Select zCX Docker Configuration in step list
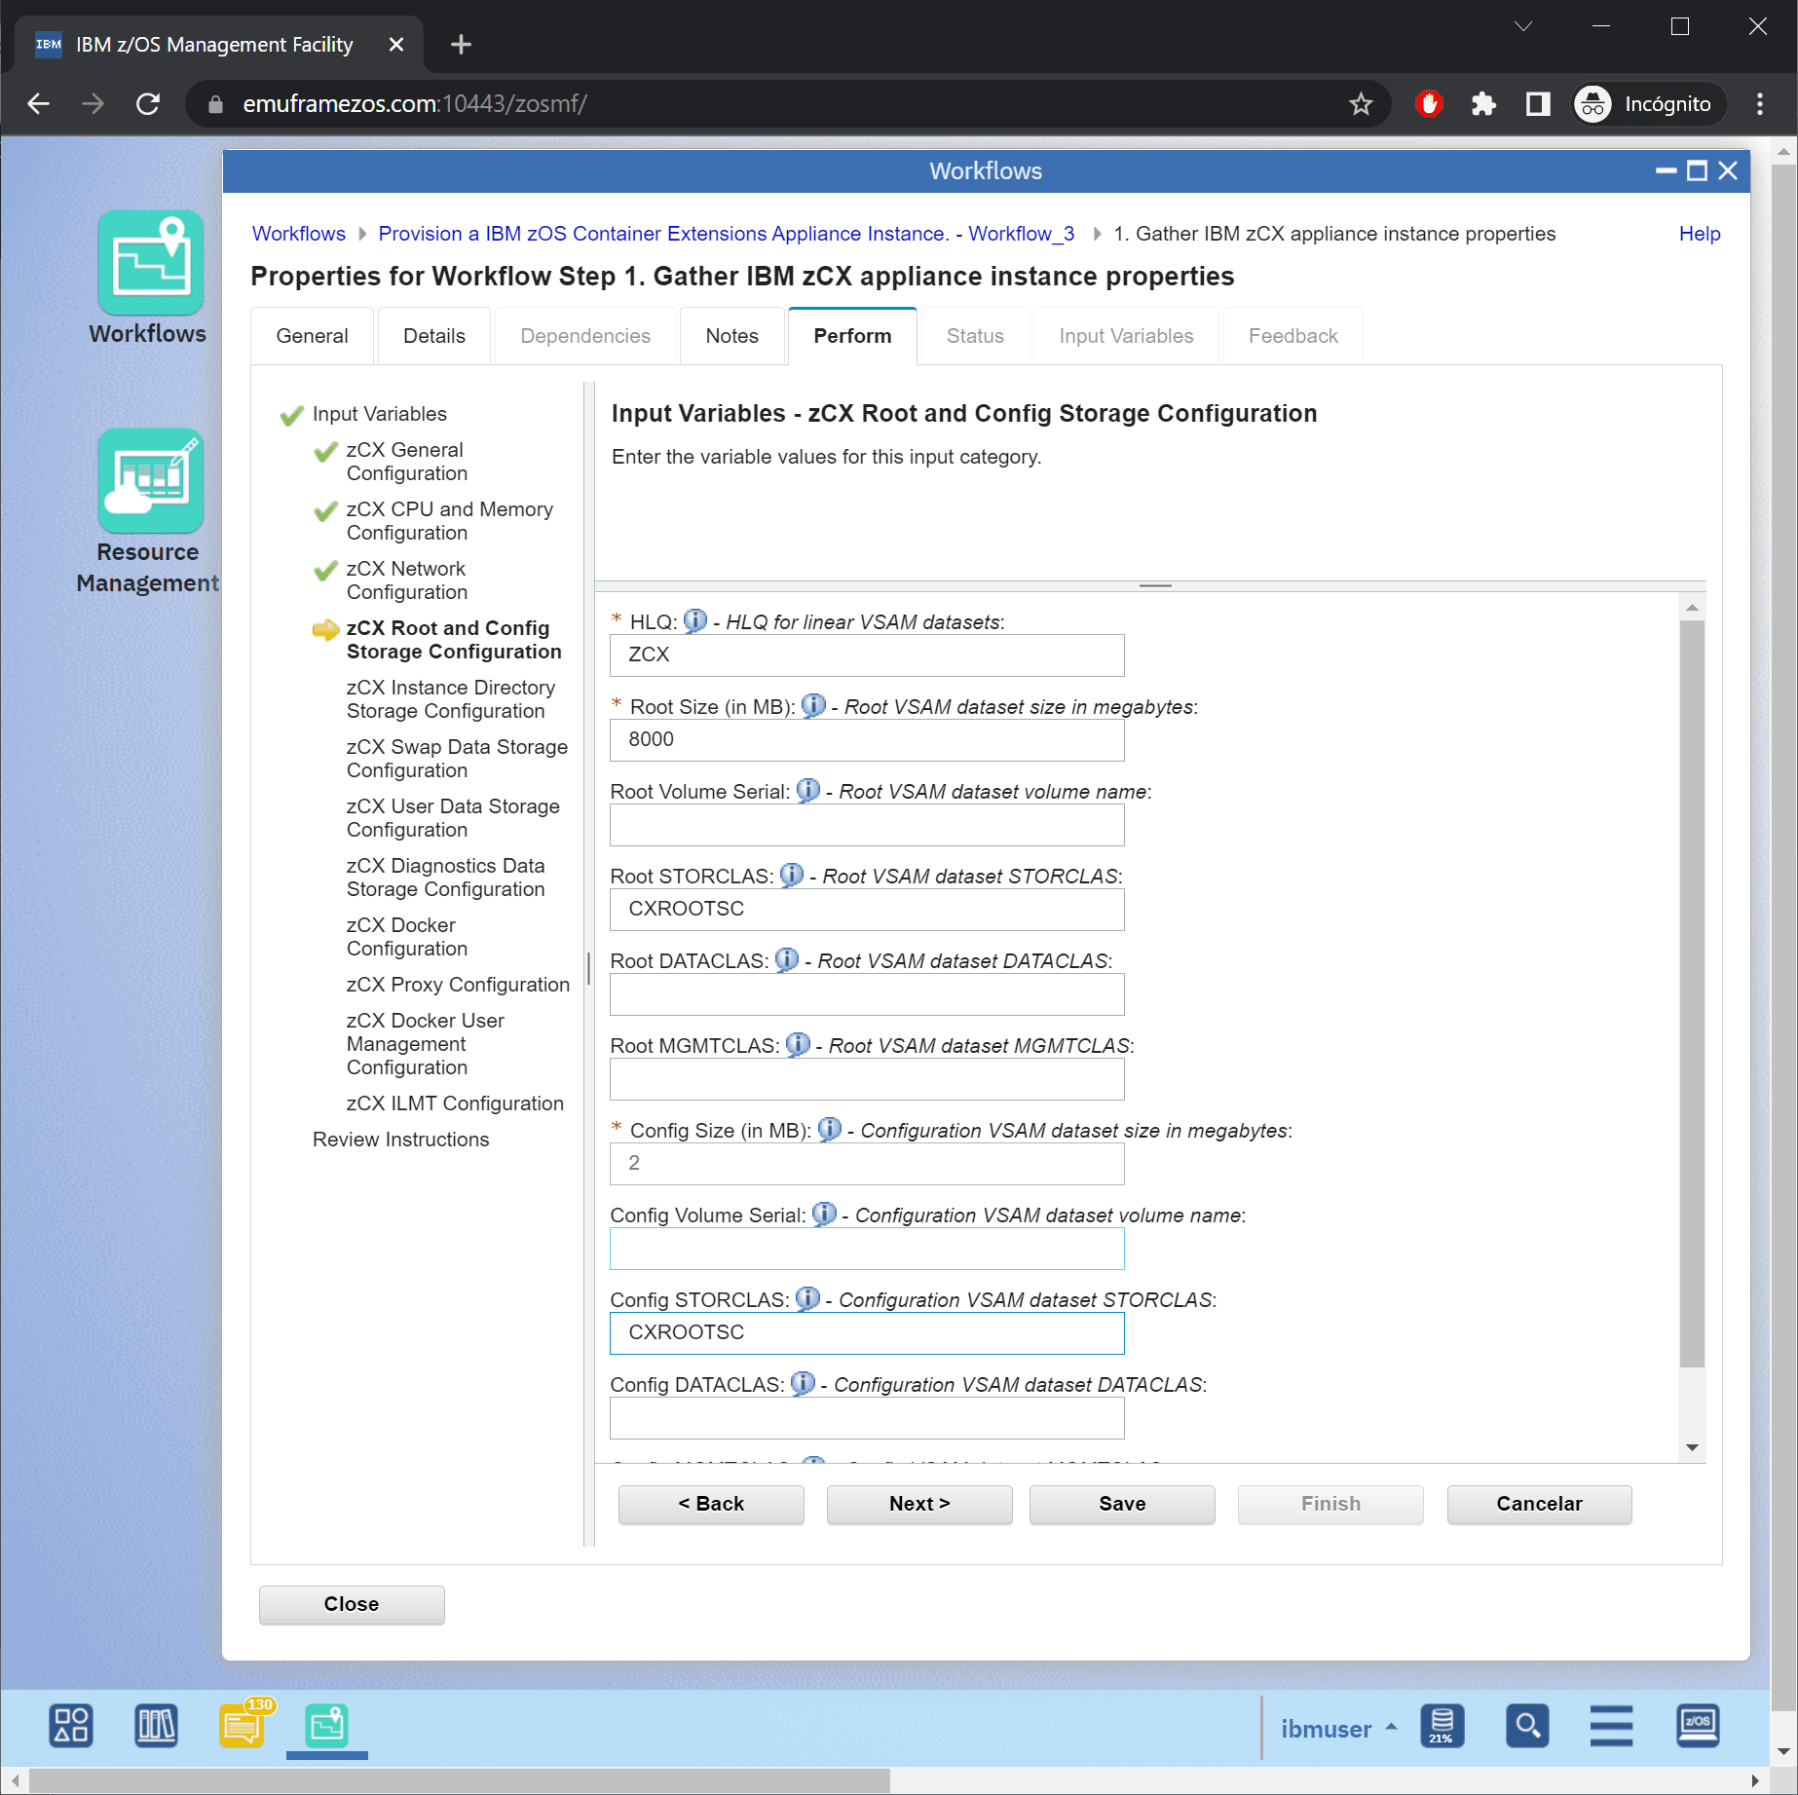The image size is (1798, 1795). point(406,937)
